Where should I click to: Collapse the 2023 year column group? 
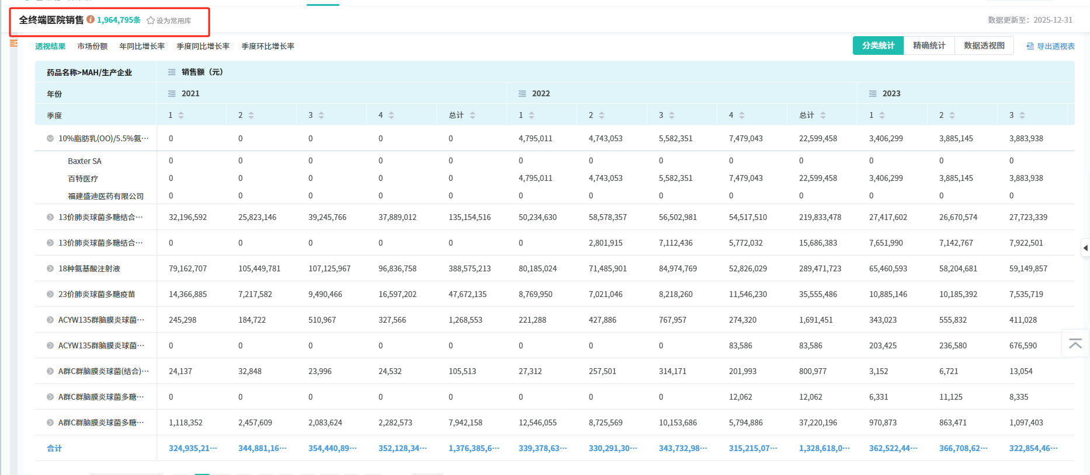point(873,94)
